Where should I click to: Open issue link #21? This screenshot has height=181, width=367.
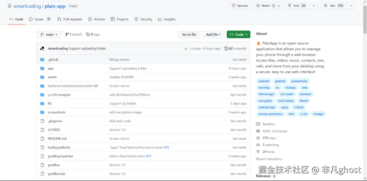click(148, 156)
